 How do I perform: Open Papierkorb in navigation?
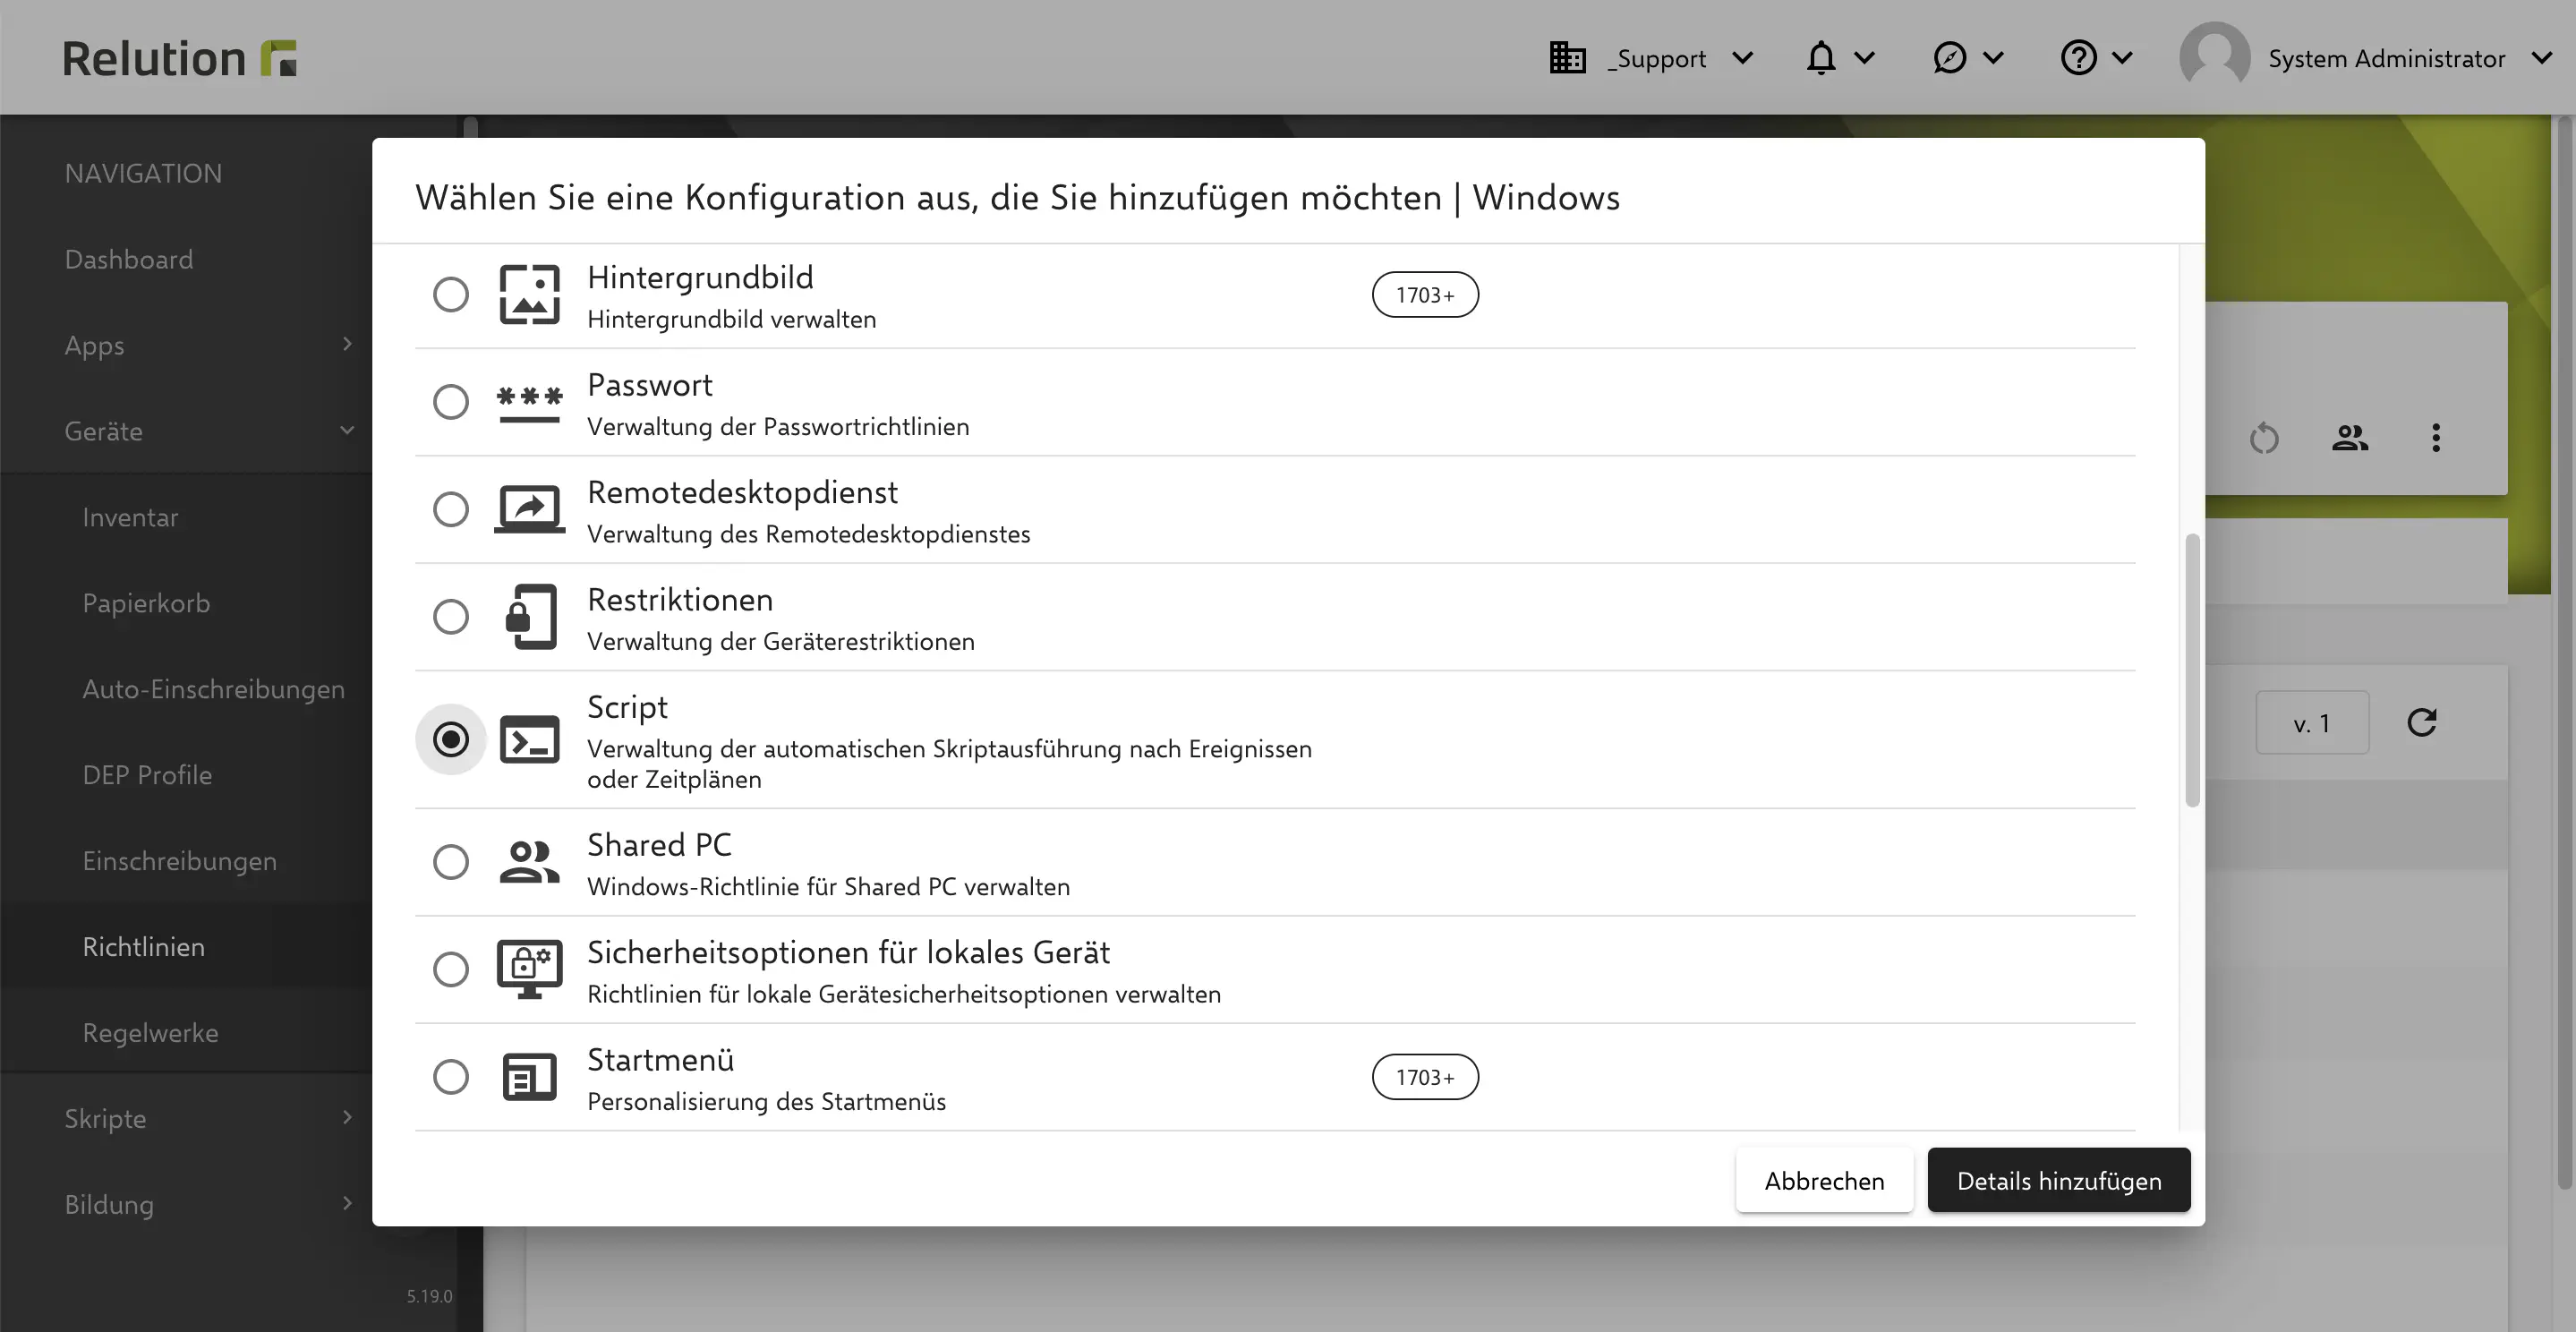click(146, 604)
